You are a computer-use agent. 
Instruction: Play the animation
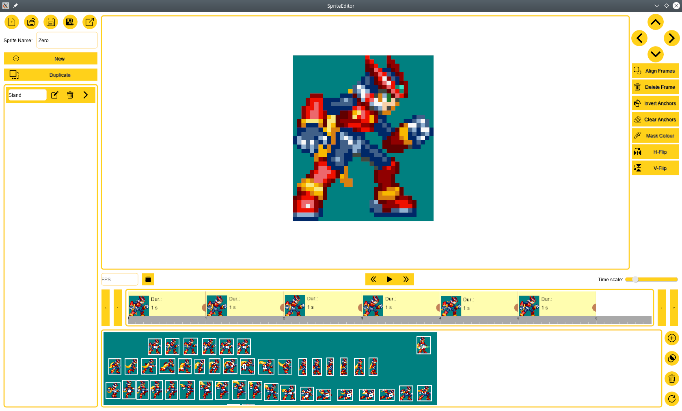pos(390,279)
